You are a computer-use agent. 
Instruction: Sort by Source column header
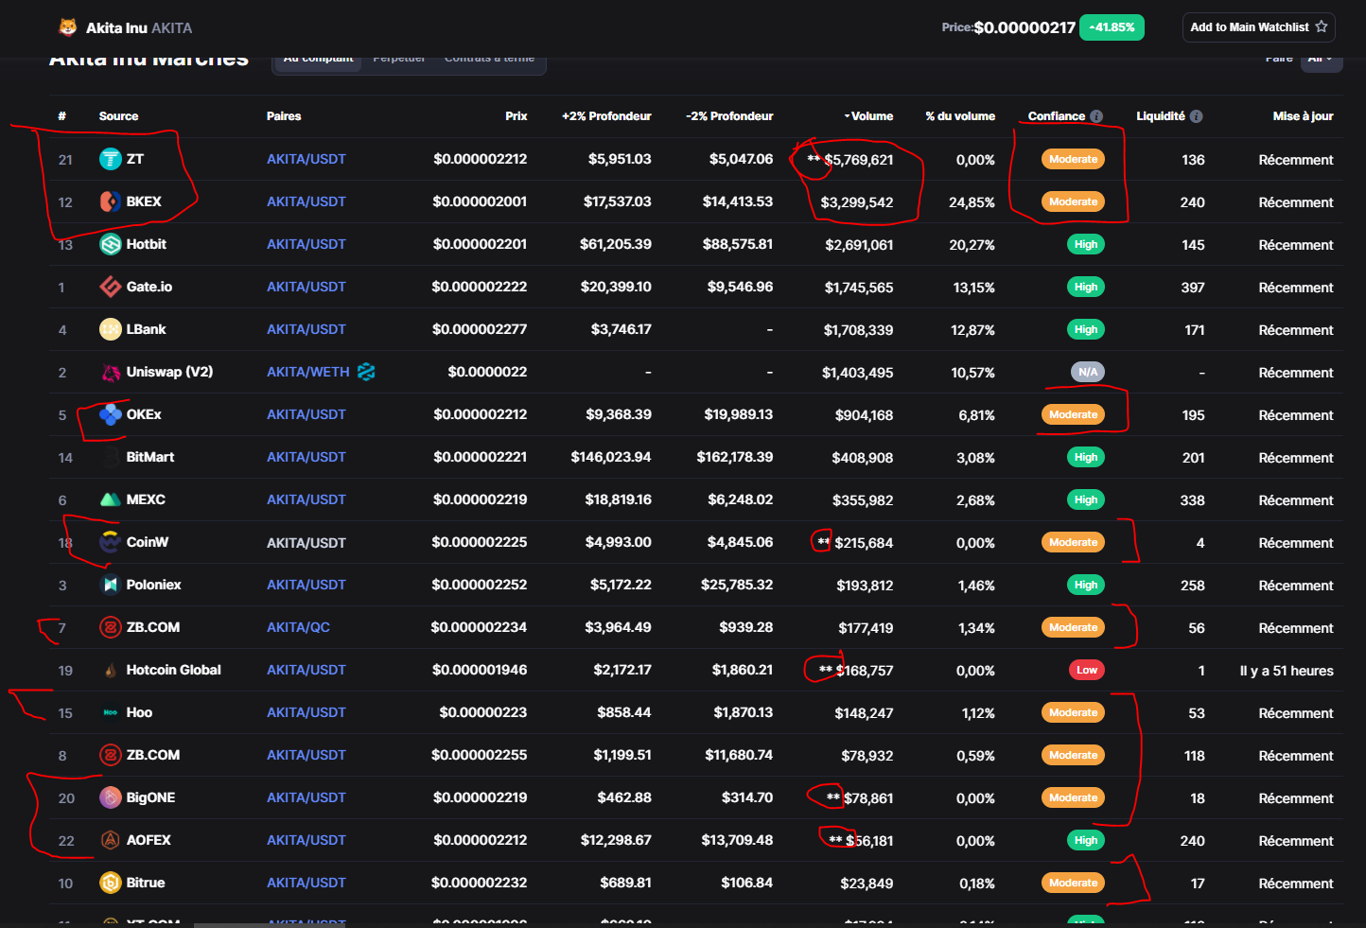[118, 116]
